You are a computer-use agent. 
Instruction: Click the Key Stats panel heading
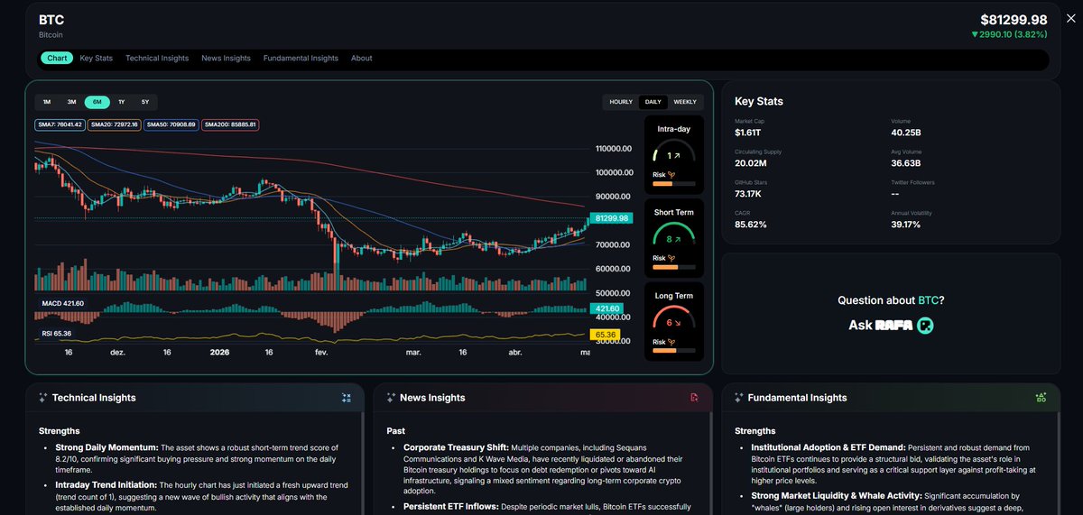pos(759,102)
